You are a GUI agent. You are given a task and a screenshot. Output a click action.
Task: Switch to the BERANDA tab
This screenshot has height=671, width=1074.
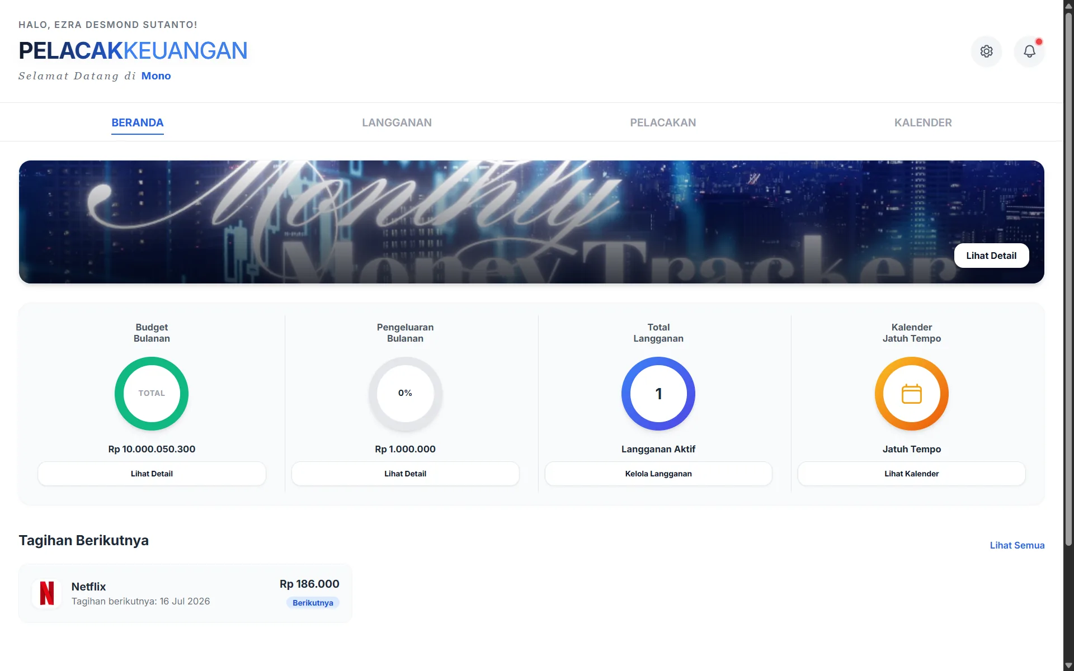(x=138, y=122)
